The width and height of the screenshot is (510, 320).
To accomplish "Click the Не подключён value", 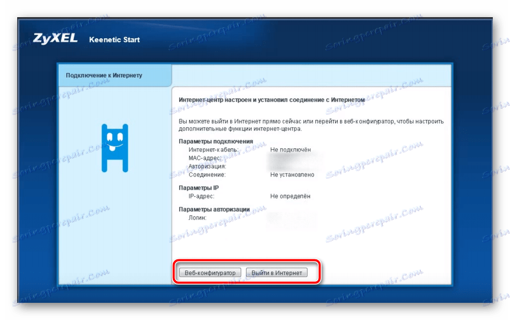I will click(290, 150).
